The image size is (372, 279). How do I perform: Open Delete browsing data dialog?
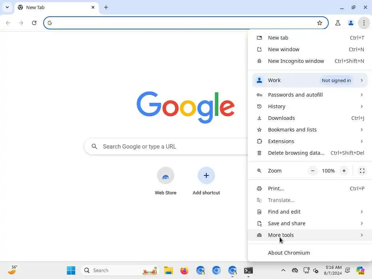click(x=310, y=153)
